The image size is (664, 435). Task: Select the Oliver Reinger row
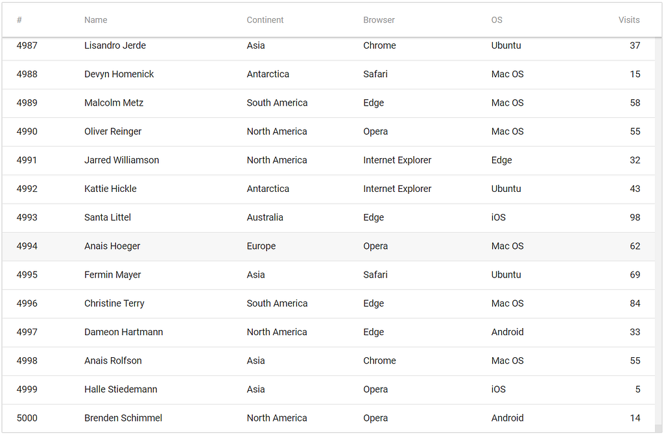(x=329, y=132)
